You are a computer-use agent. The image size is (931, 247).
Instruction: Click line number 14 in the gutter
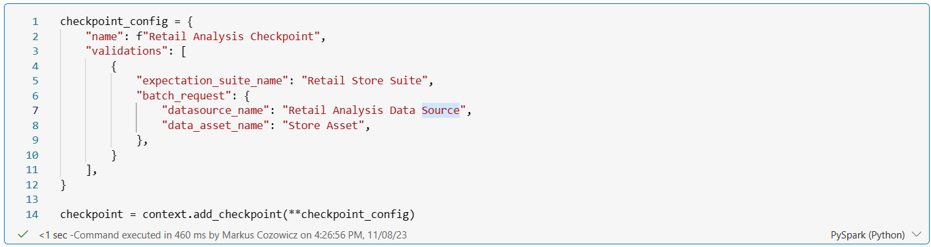pos(32,214)
